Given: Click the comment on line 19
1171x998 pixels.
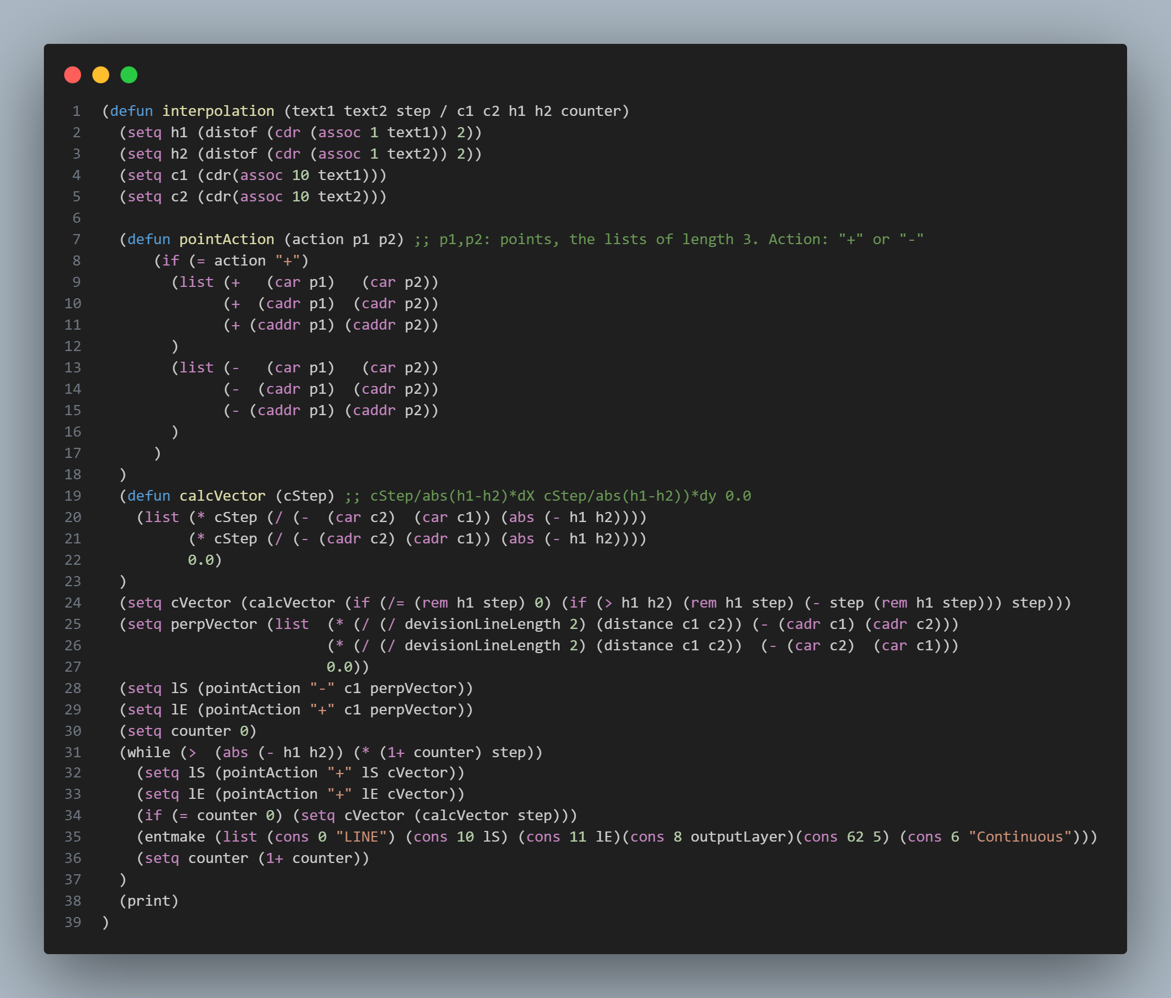Looking at the screenshot, I should [x=548, y=496].
